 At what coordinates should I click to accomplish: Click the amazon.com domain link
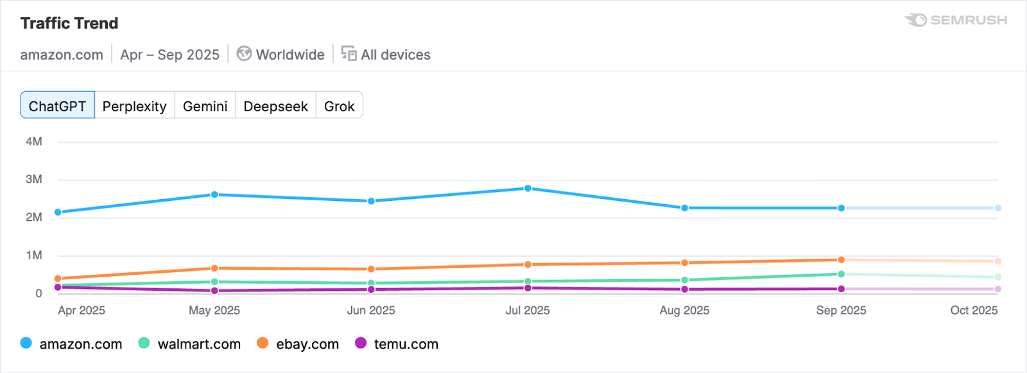click(x=62, y=55)
